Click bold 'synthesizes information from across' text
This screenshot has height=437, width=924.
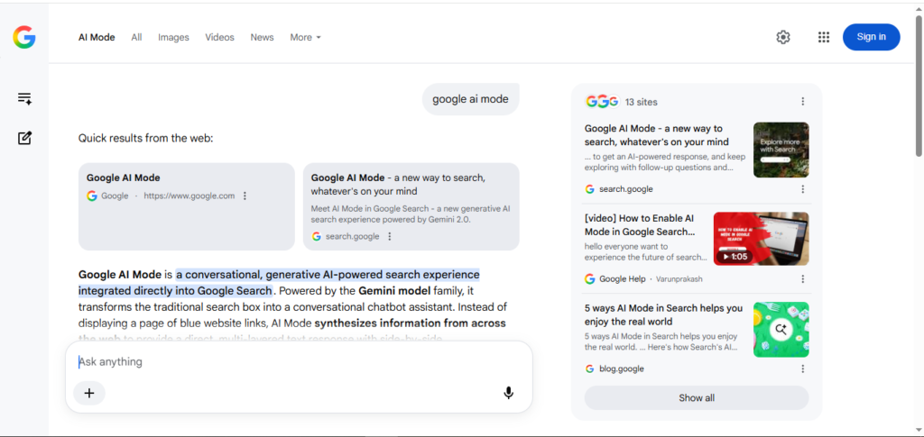click(411, 323)
